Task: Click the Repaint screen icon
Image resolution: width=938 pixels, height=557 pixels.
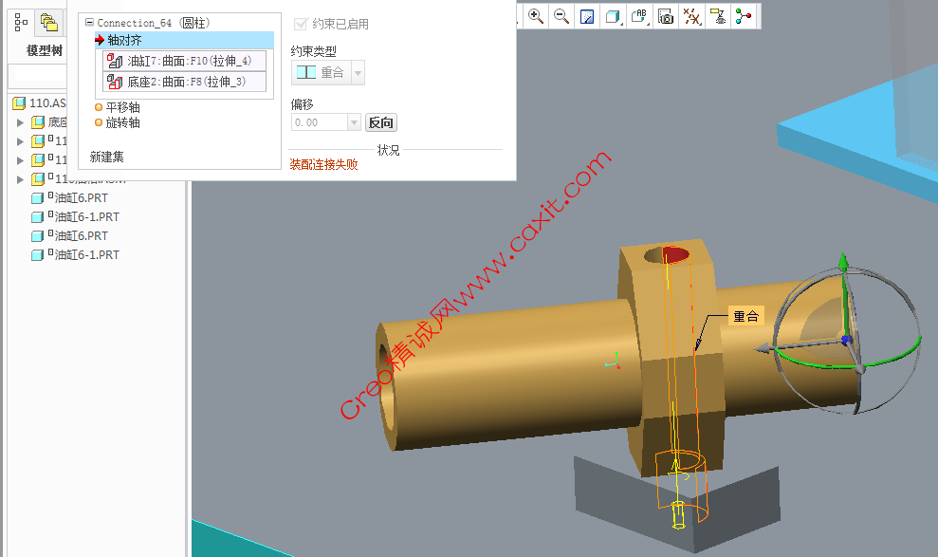Action: point(587,16)
